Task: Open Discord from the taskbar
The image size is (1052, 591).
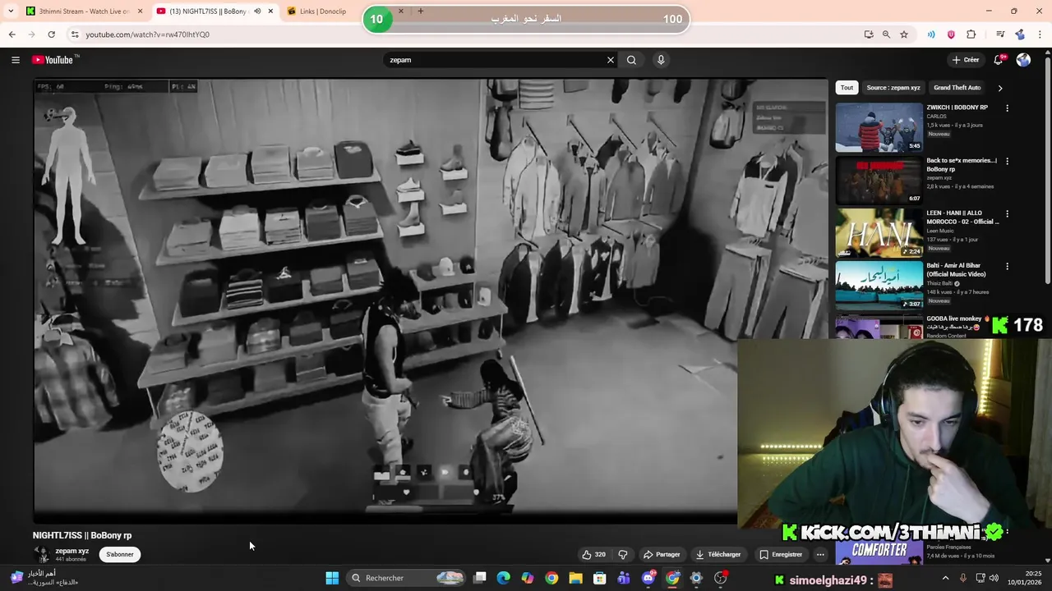Action: point(648,578)
